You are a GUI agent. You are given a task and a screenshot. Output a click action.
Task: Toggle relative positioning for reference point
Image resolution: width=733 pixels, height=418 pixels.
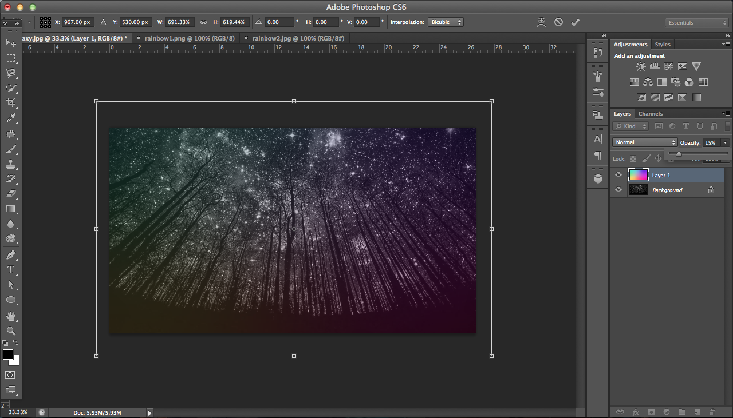click(103, 22)
